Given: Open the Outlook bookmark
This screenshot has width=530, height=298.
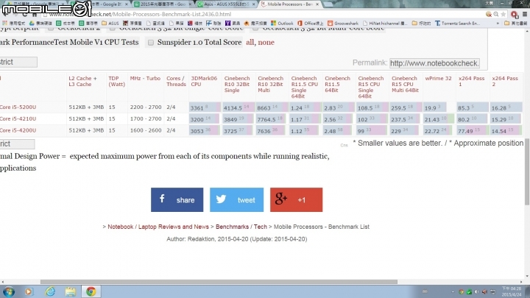Looking at the screenshot, I should [282, 24].
